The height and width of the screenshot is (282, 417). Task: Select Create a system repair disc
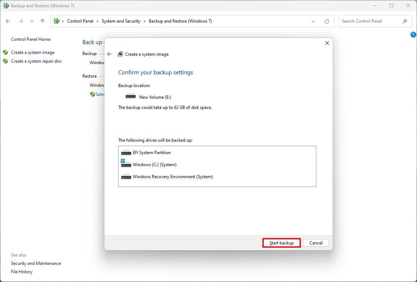click(36, 61)
